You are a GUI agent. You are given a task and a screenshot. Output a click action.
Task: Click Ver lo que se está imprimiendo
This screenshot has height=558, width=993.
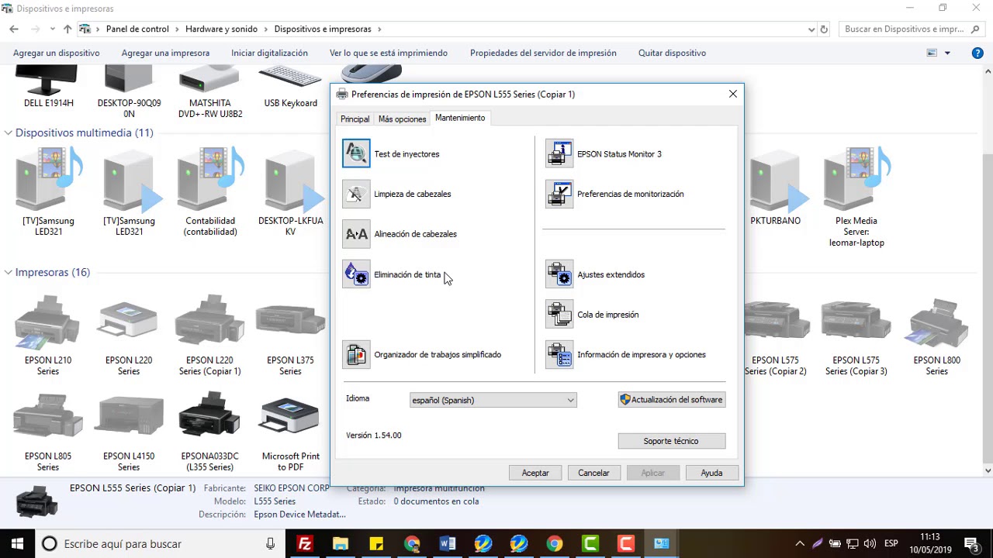pyautogui.click(x=389, y=53)
